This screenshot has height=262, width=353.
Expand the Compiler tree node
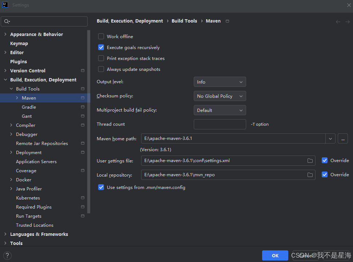tap(11, 125)
